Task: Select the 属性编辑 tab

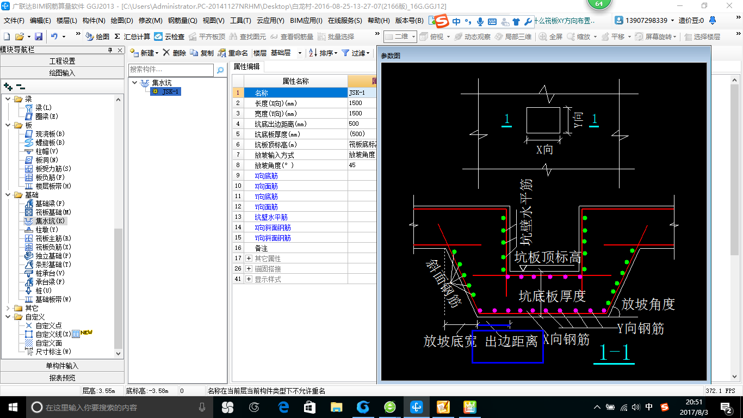Action: [246, 66]
